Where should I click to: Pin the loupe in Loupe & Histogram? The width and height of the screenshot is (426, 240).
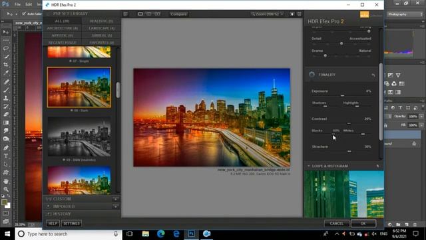pyautogui.click(x=377, y=166)
